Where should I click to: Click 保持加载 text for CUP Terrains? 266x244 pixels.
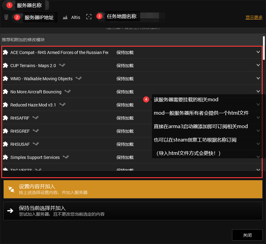tap(125, 66)
